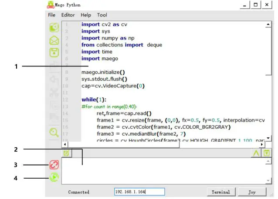Open the Tool menu
The width and height of the screenshot is (278, 199).
pos(102,15)
